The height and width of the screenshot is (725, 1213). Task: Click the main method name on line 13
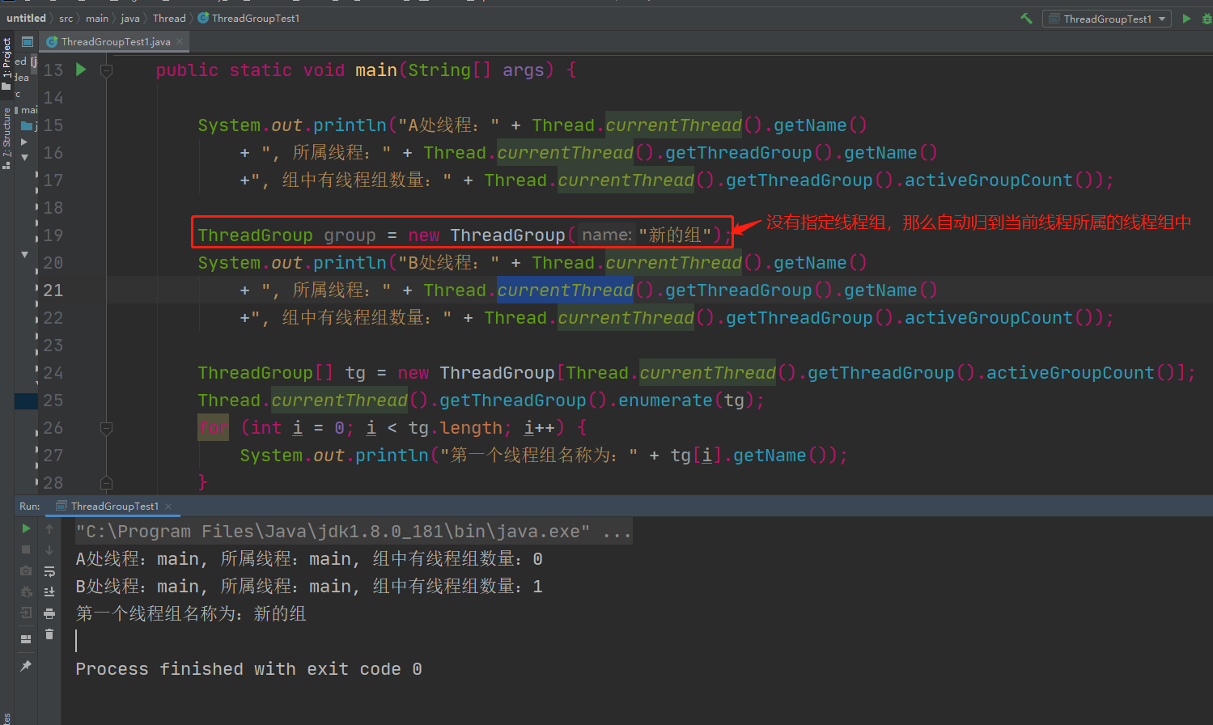376,70
